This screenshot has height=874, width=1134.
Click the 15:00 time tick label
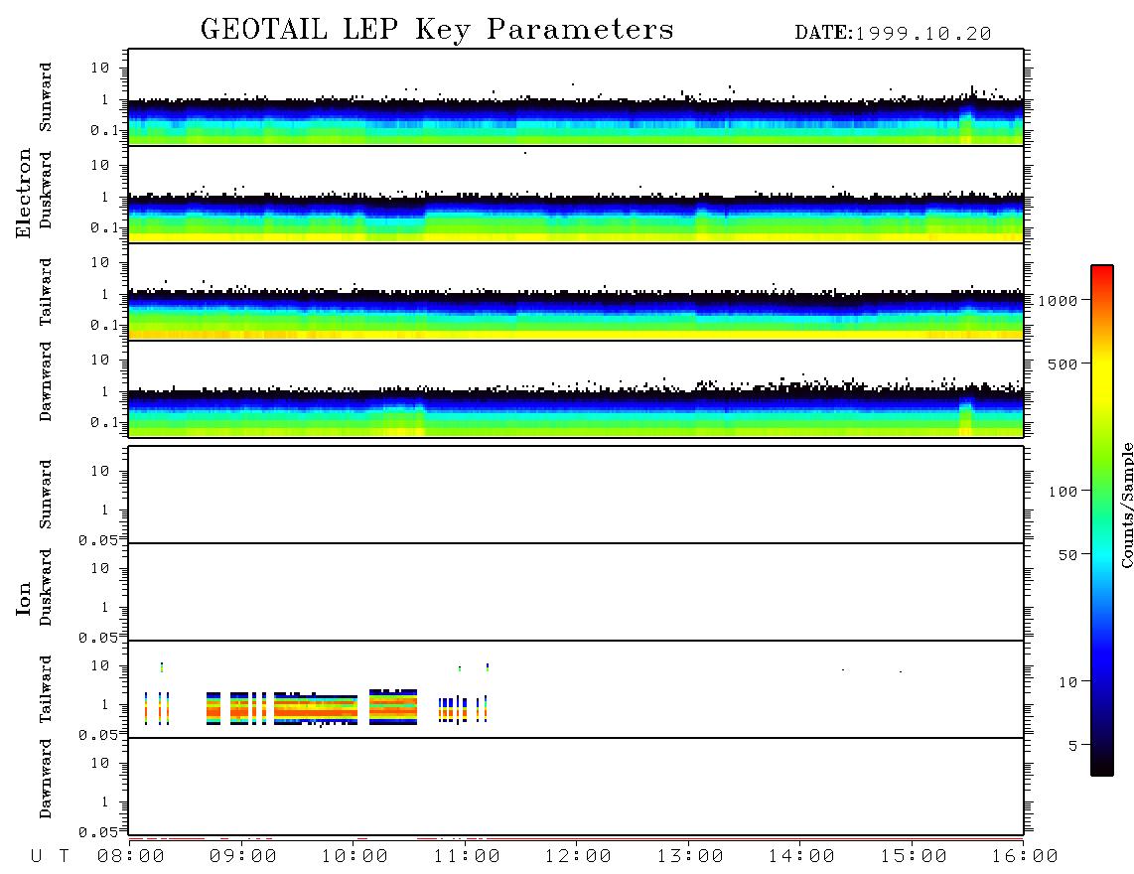[x=914, y=856]
